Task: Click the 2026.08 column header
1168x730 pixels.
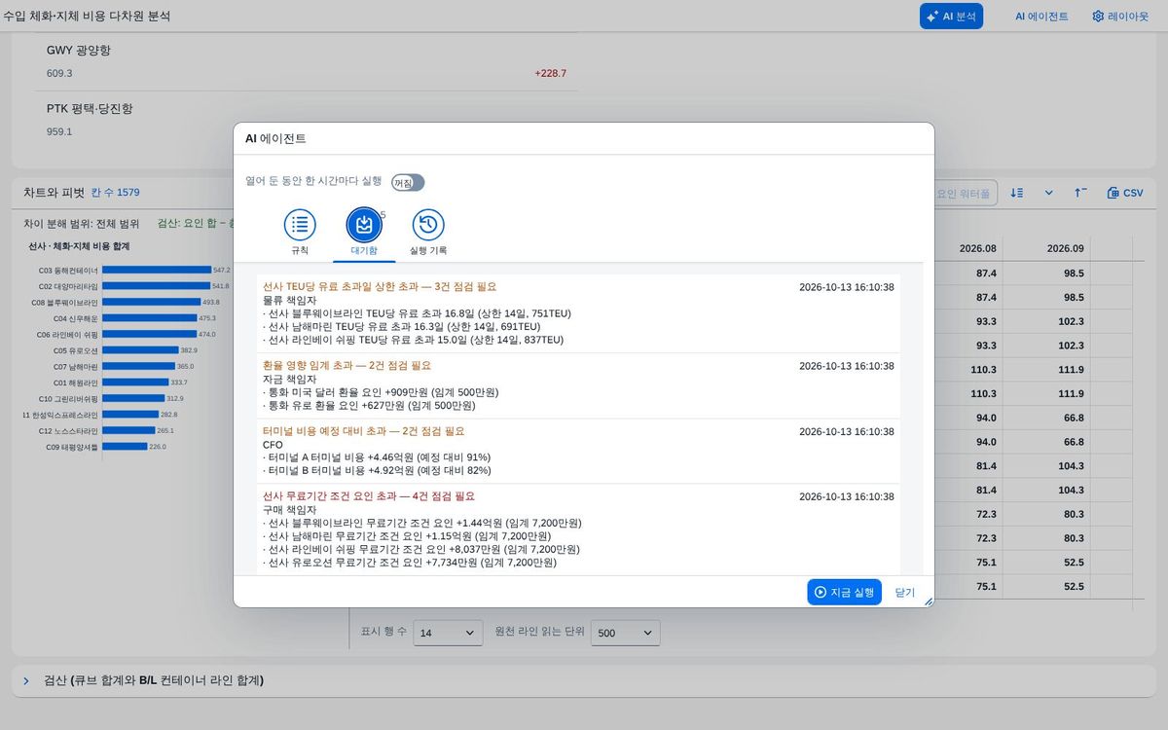Action: click(x=978, y=248)
